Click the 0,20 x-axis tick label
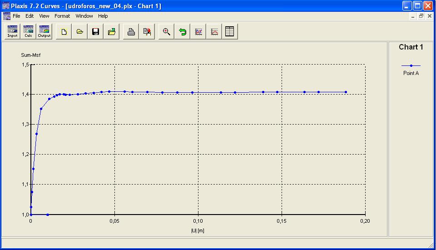This screenshot has height=250, width=436. (x=365, y=221)
